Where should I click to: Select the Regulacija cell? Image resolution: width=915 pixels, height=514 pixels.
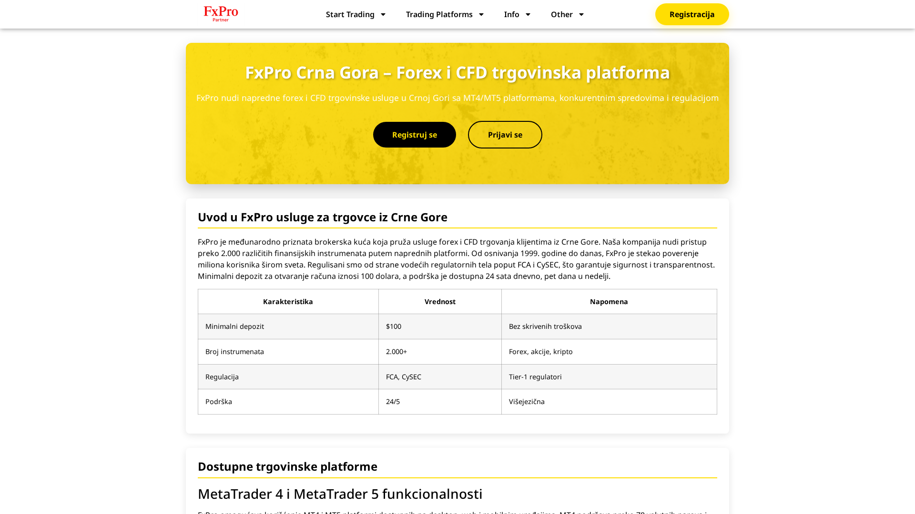coord(288,377)
